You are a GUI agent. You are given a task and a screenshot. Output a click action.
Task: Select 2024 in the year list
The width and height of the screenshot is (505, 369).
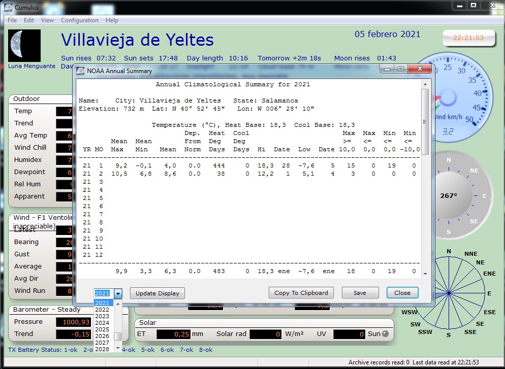(x=104, y=323)
